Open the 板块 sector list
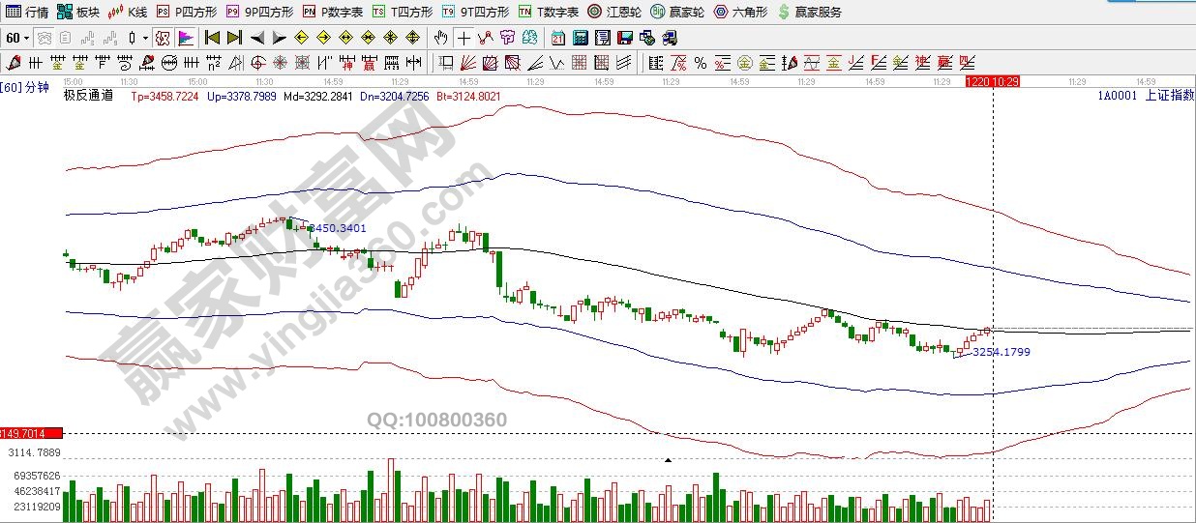The height and width of the screenshot is (523, 1196). pyautogui.click(x=77, y=12)
